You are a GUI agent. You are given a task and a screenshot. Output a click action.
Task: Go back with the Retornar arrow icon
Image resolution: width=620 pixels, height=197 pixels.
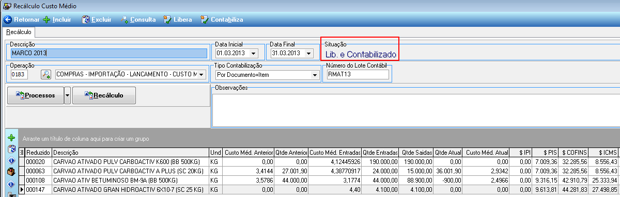[x=7, y=20]
